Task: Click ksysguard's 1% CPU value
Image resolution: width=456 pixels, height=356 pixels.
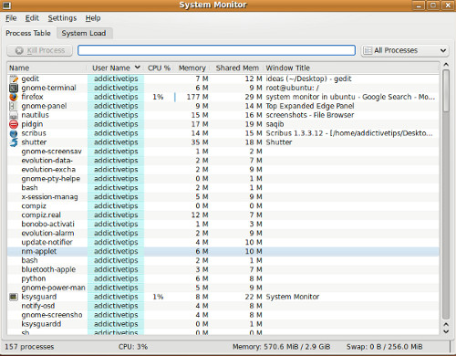Action: (158, 297)
